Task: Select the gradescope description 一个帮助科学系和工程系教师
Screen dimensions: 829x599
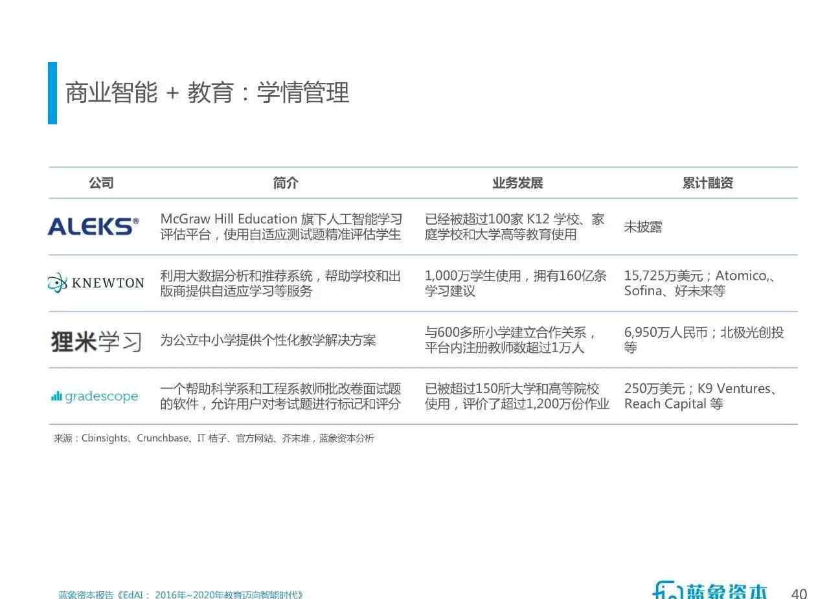Action: coord(281,396)
